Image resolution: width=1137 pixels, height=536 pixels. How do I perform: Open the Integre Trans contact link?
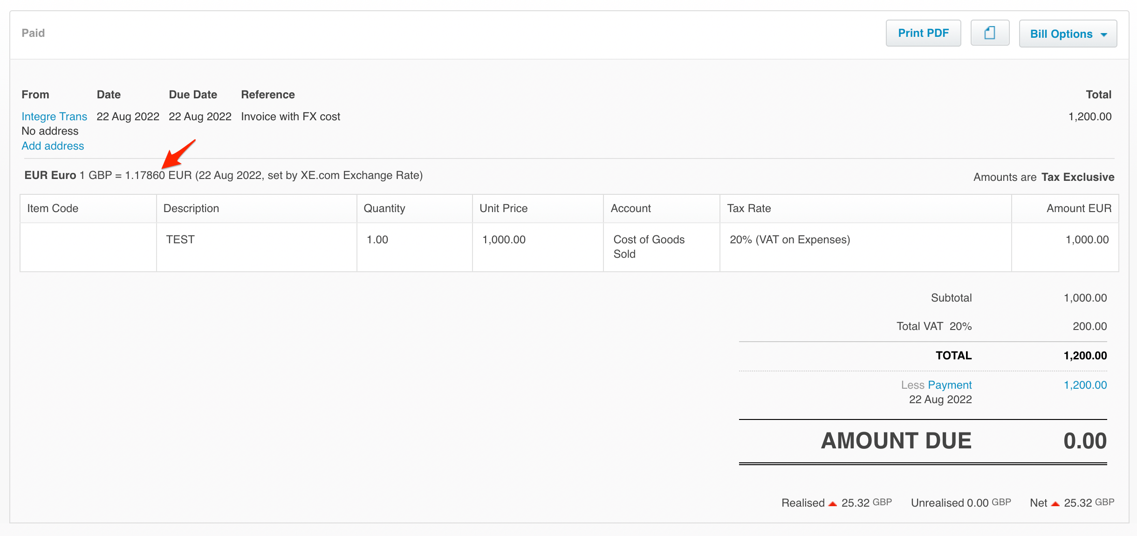[x=54, y=116]
